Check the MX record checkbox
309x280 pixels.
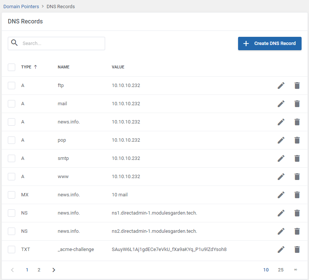[x=12, y=195]
